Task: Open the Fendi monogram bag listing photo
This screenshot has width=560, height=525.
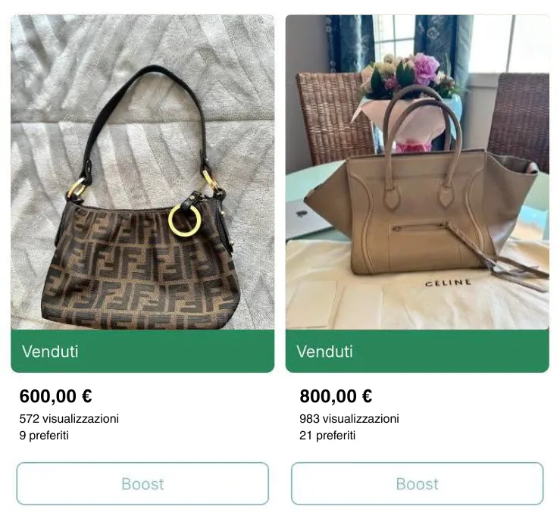Action: 142,172
